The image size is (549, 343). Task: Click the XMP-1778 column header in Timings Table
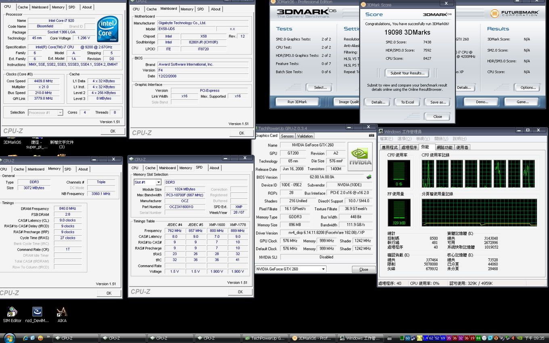pos(238,225)
